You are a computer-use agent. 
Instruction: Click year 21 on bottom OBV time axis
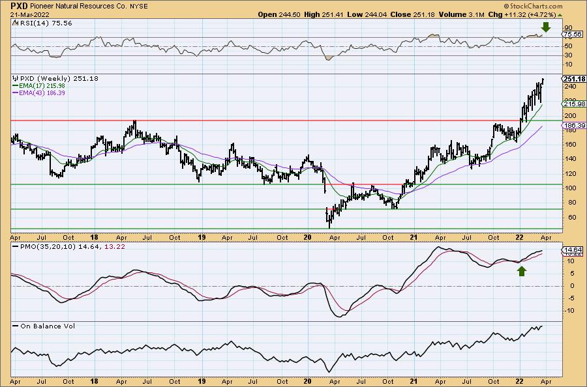(414, 381)
